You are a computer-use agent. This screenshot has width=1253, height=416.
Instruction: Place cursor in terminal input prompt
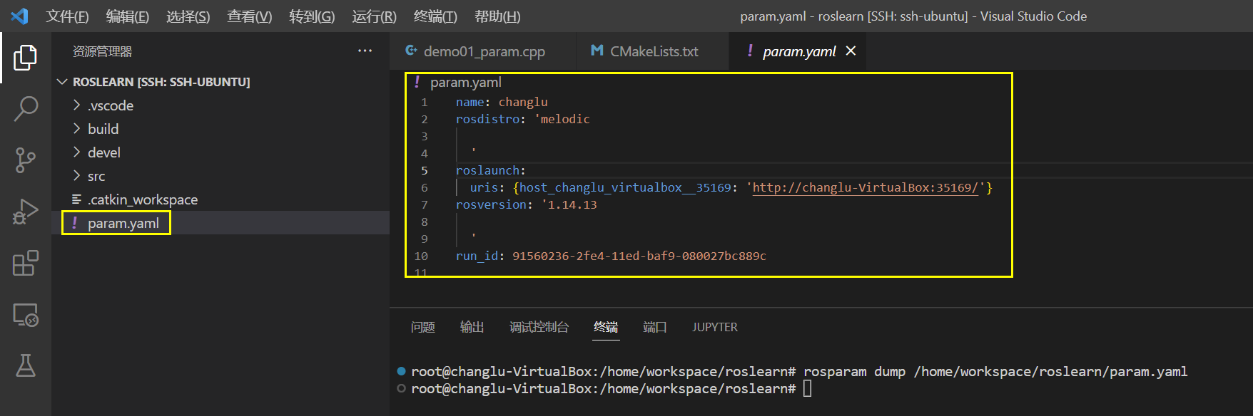click(807, 388)
